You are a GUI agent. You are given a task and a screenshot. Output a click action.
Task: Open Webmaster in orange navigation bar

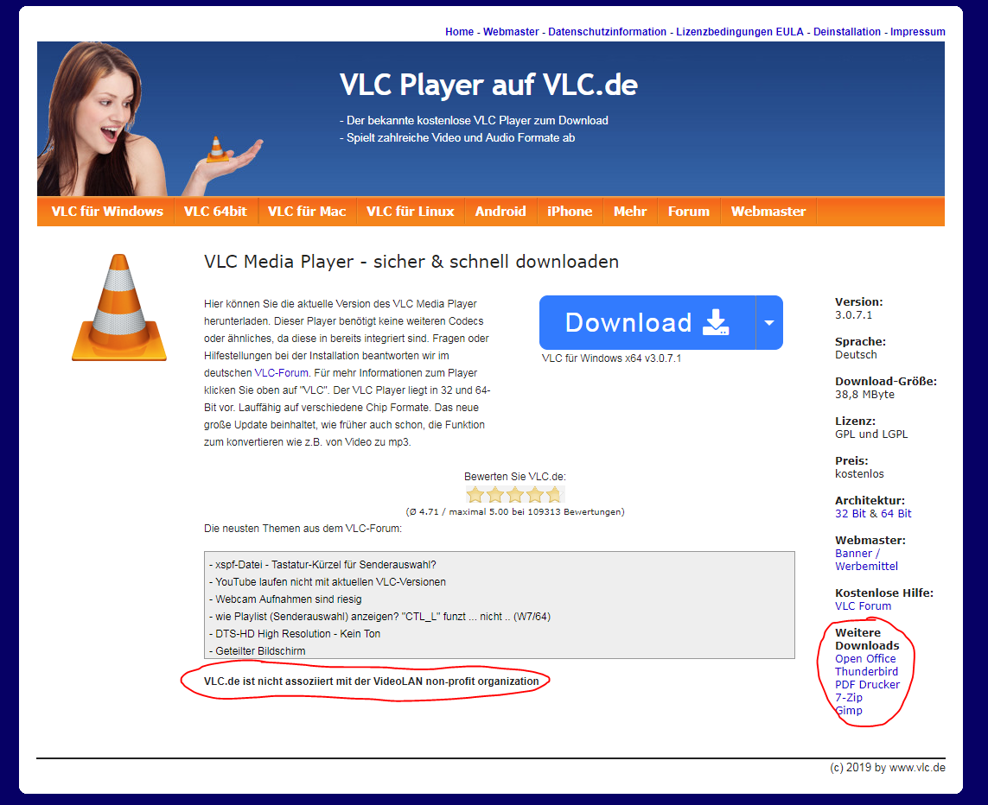(768, 212)
